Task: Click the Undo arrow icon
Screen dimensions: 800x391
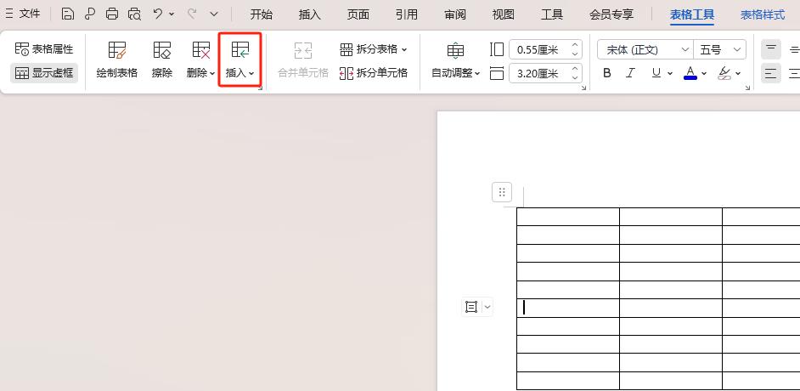Action: click(x=158, y=14)
